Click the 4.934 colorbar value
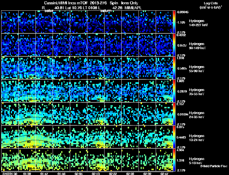Viewport: 229px width, 175px height. click(180, 150)
